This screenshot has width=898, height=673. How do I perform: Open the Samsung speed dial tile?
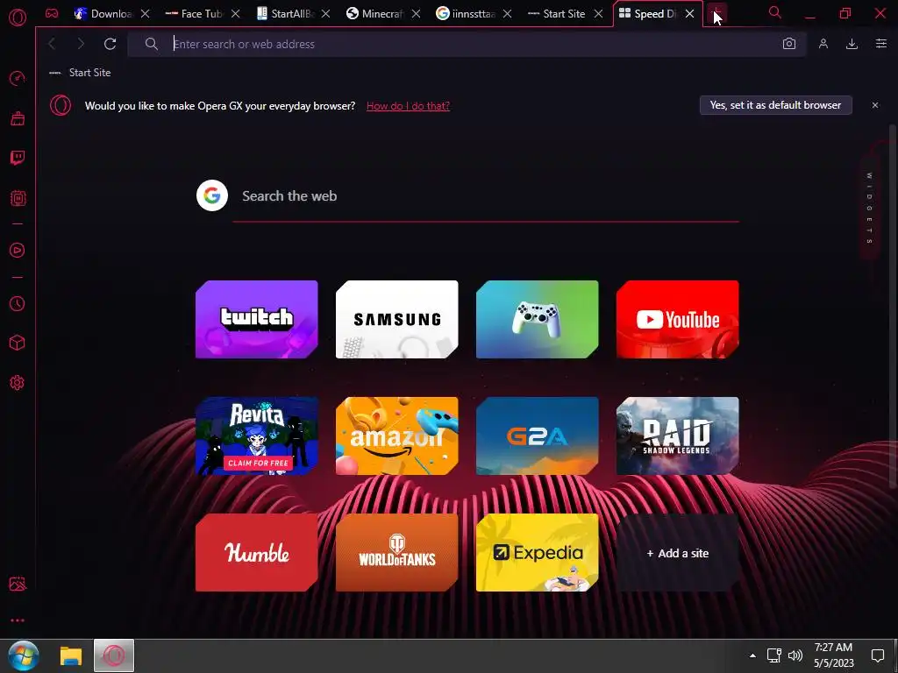pos(397,319)
